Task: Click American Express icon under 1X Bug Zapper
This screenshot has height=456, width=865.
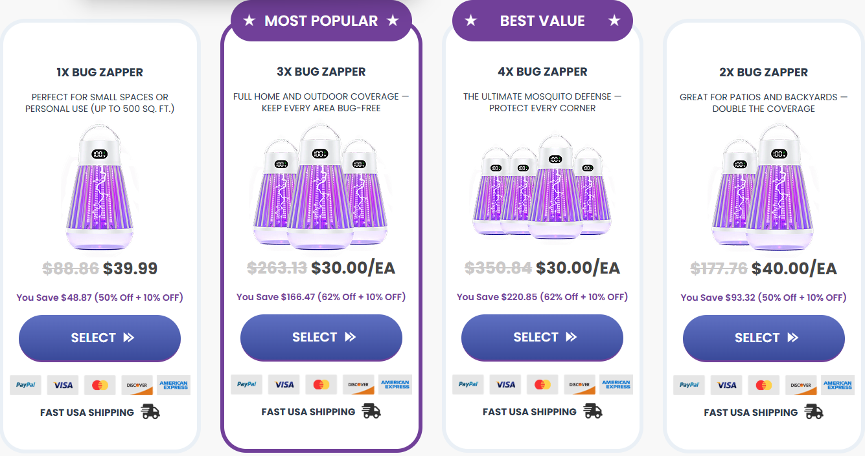Action: pos(174,385)
